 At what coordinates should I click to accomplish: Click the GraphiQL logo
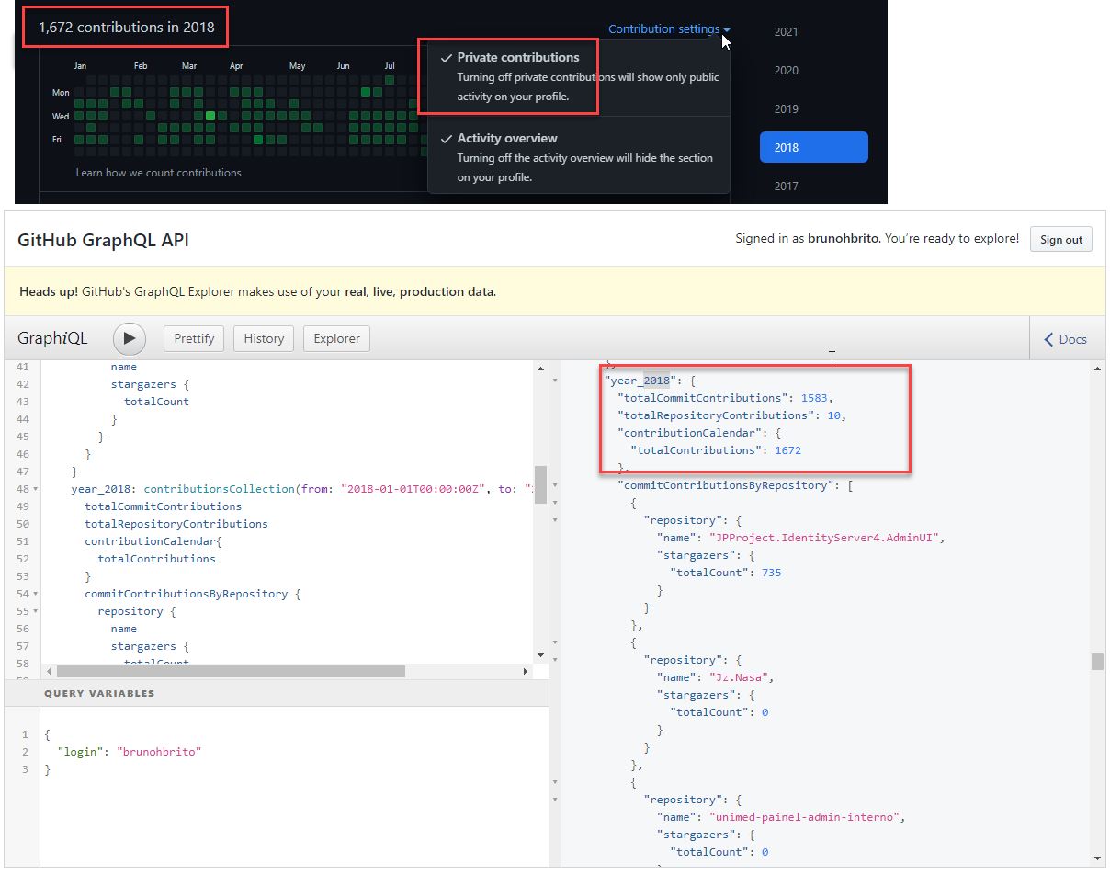click(x=52, y=338)
